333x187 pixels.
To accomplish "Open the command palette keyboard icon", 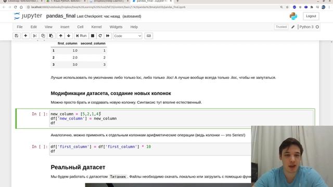I will (x=149, y=36).
